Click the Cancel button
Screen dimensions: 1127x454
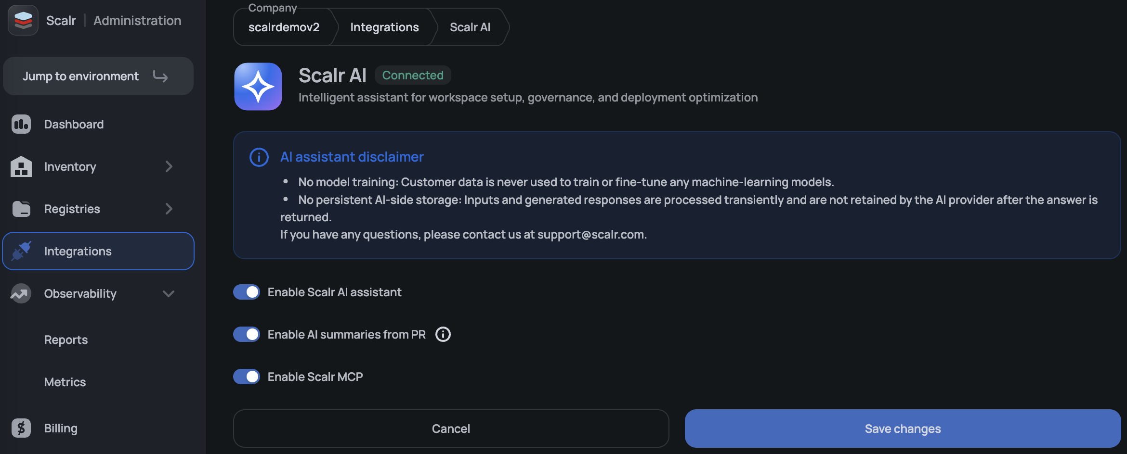click(451, 429)
